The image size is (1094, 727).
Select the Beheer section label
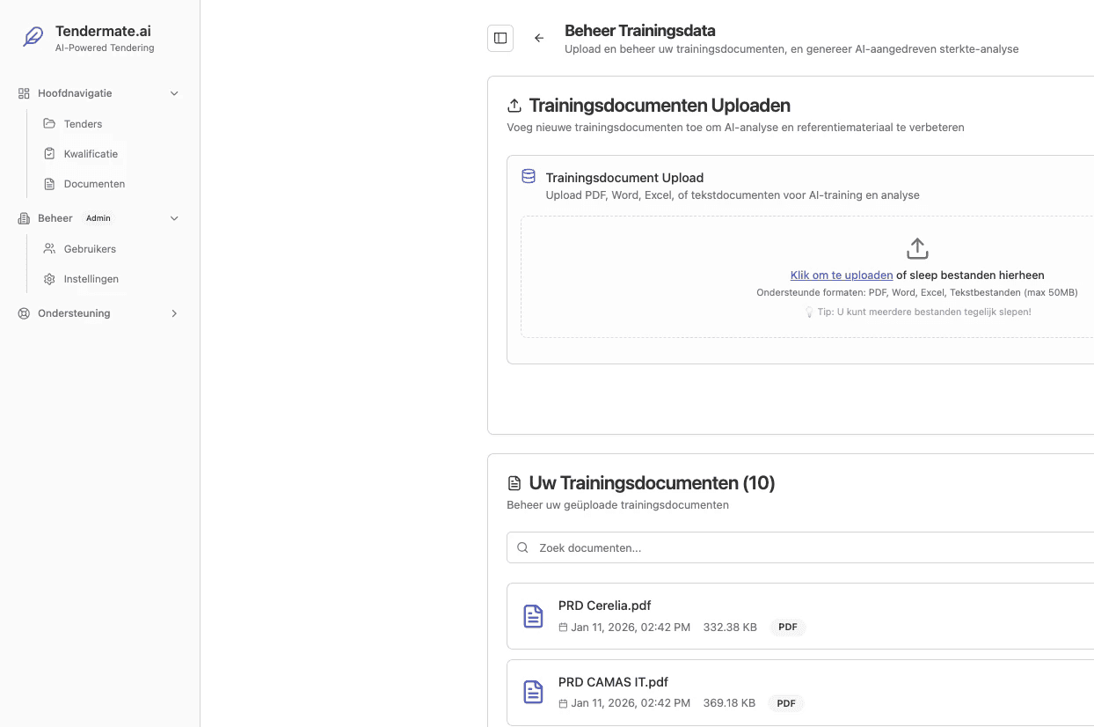coord(55,218)
